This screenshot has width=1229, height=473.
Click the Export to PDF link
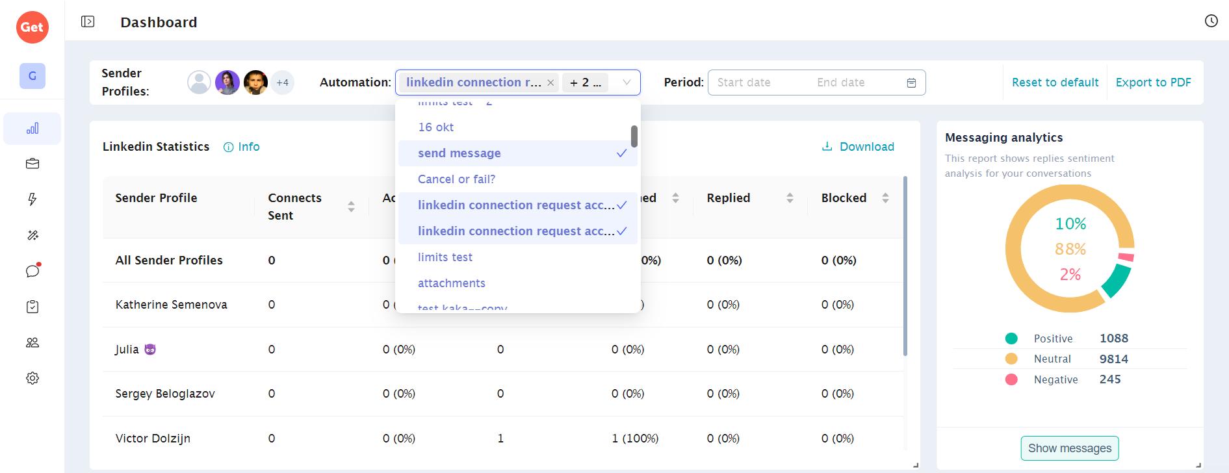tap(1153, 83)
